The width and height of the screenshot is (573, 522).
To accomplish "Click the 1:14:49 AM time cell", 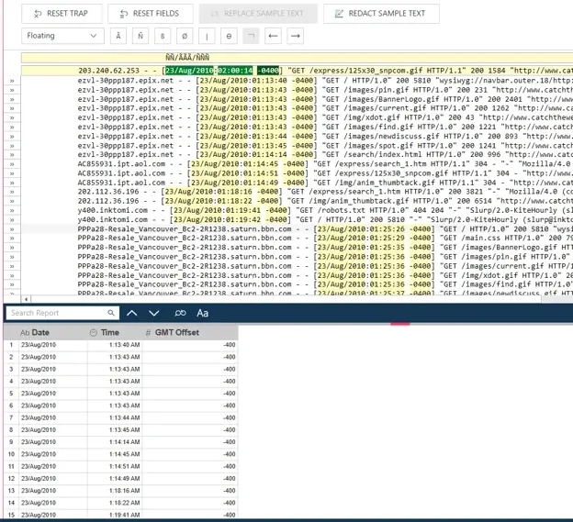I will pos(115,479).
